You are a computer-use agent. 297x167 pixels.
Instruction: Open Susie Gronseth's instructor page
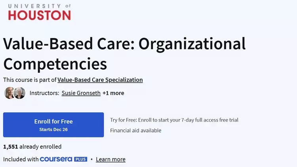pos(81,93)
